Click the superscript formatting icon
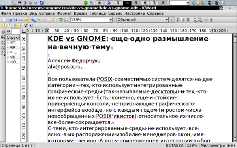The height and width of the screenshot is (148, 237). (26, 25)
